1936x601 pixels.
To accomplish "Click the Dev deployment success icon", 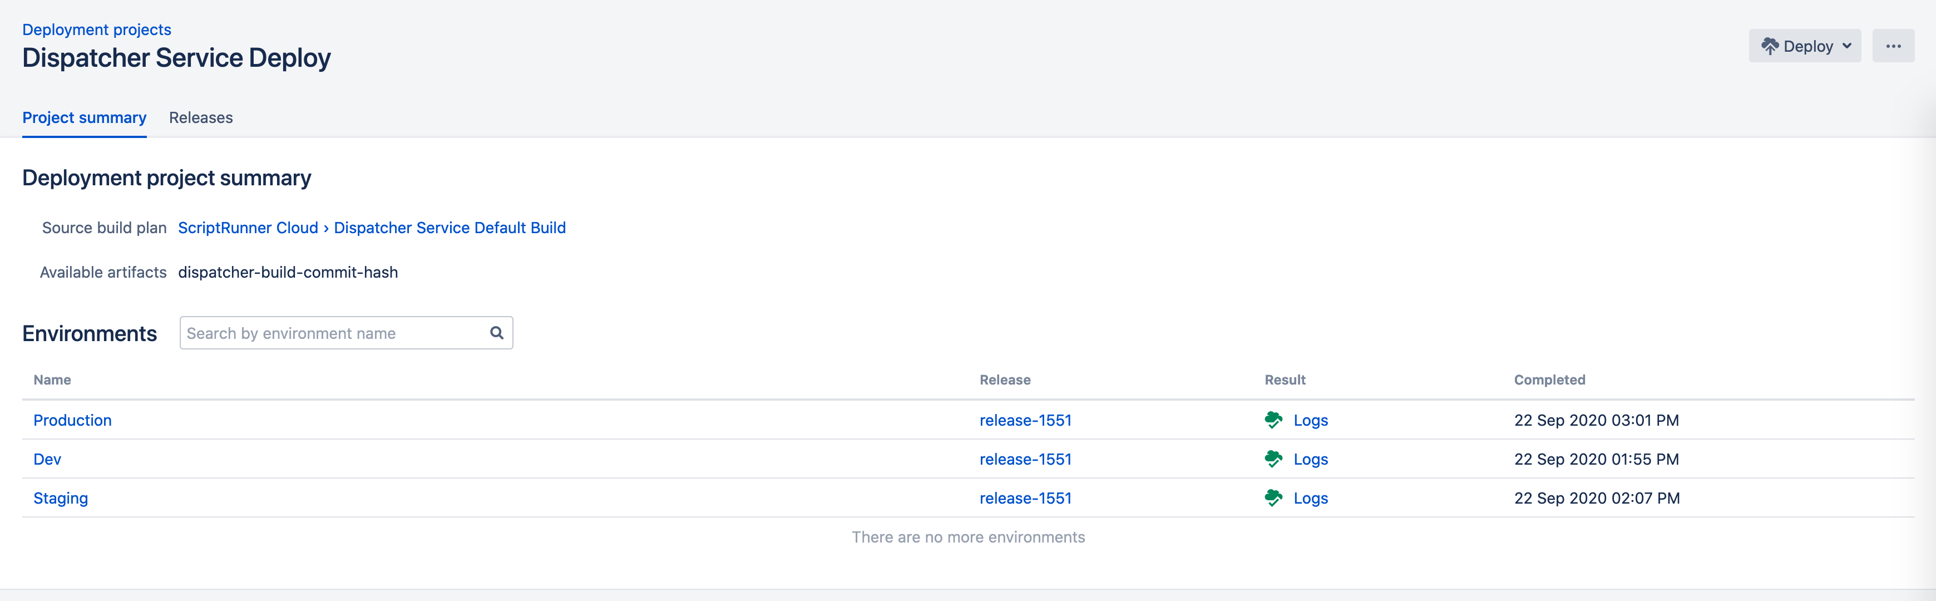I will (1273, 459).
